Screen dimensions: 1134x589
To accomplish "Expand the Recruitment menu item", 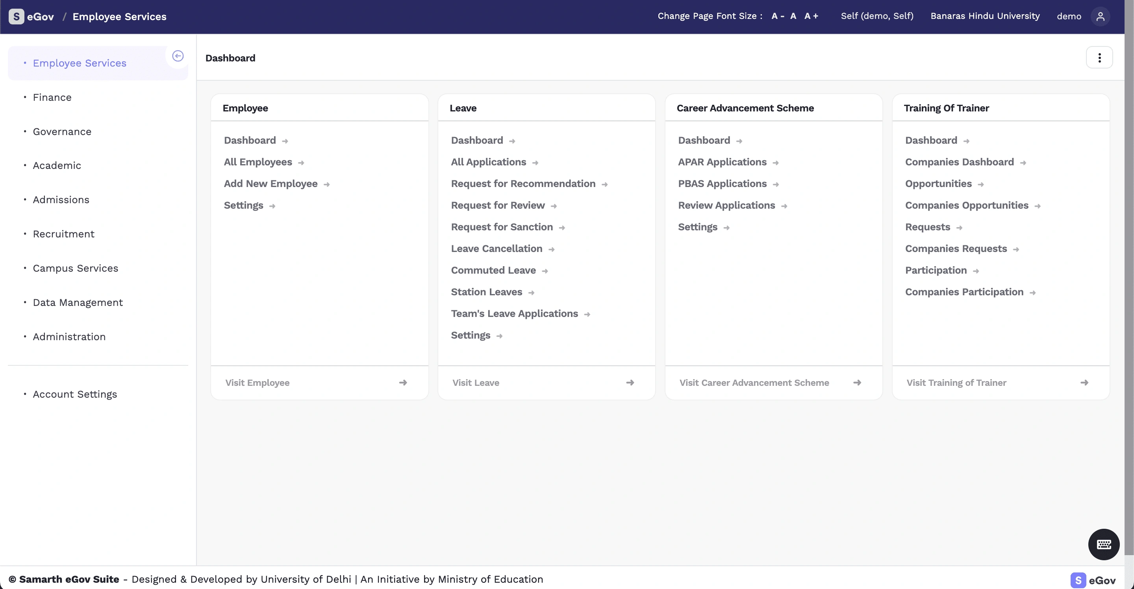I will (x=64, y=233).
